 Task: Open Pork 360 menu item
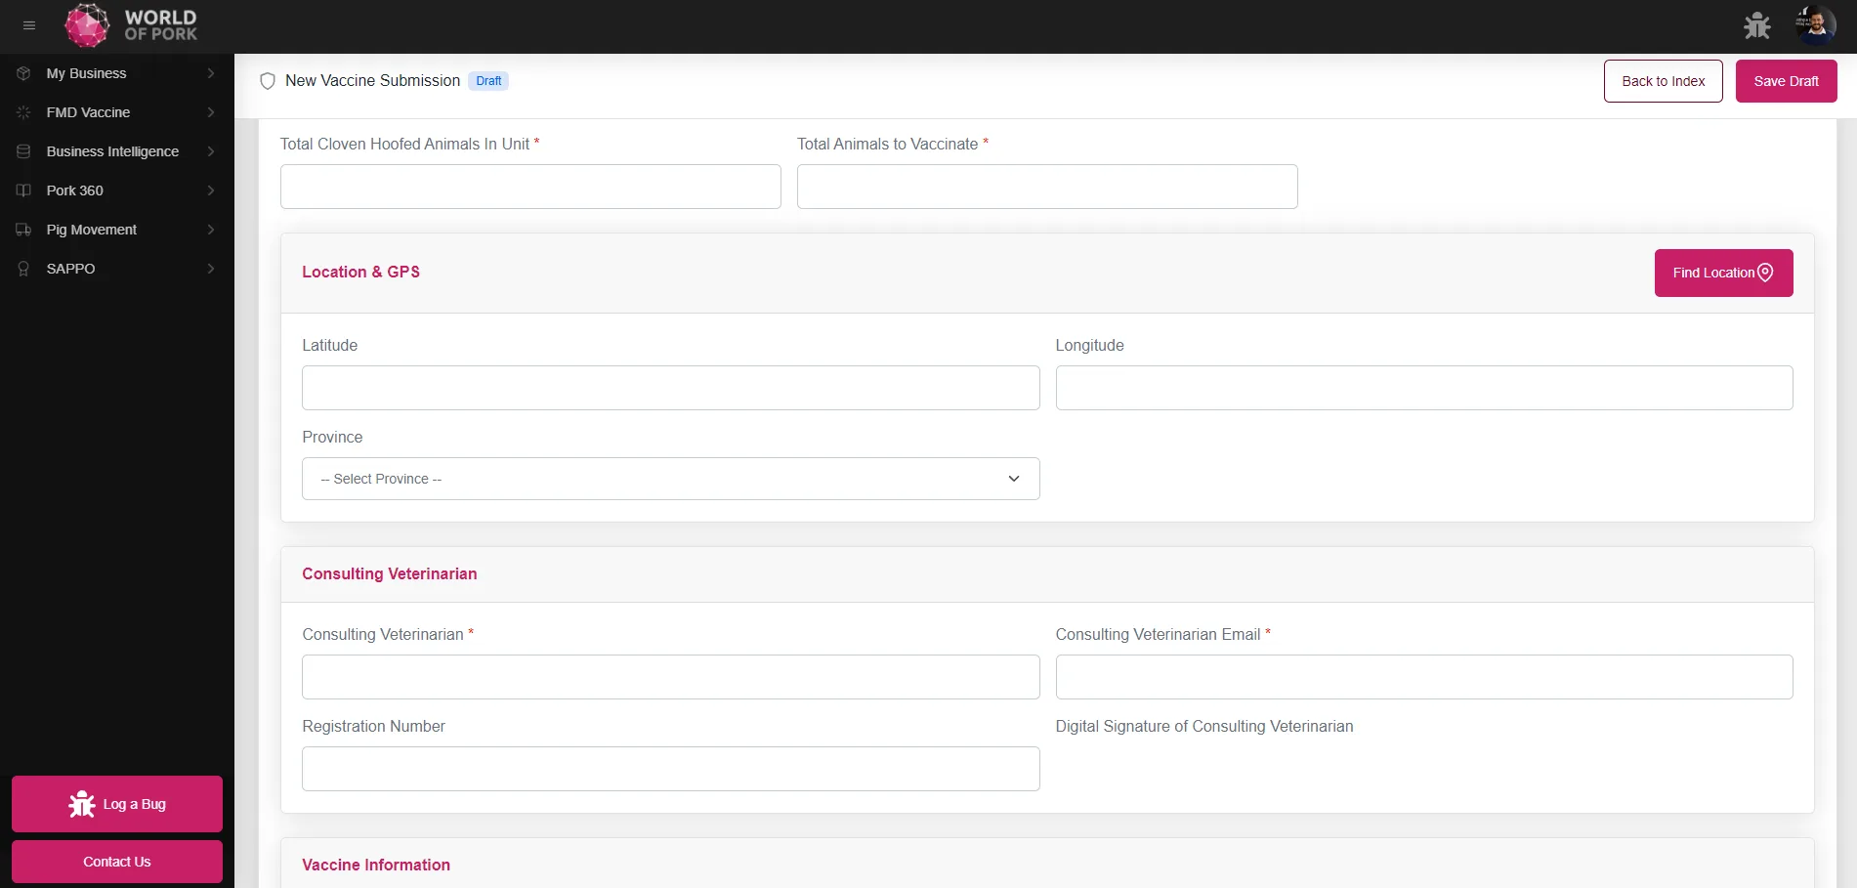(x=117, y=190)
